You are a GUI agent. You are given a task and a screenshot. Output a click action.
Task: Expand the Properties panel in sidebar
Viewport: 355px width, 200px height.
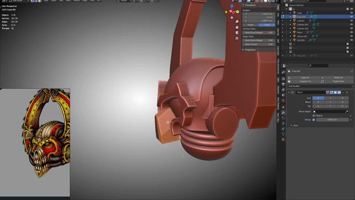[x=244, y=50]
